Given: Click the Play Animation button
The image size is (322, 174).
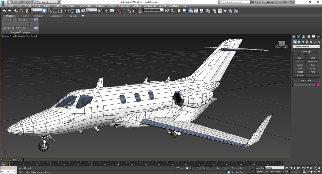Looking at the screenshot, I should click(x=295, y=168).
